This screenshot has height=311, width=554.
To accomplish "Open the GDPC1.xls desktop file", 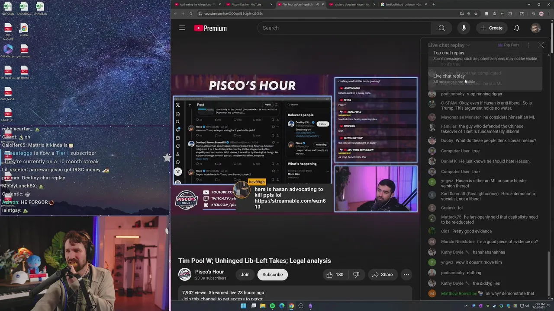I will coord(8,8).
